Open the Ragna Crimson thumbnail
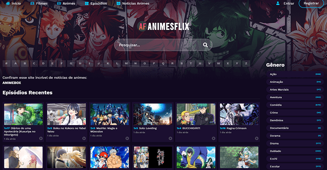 click(239, 114)
